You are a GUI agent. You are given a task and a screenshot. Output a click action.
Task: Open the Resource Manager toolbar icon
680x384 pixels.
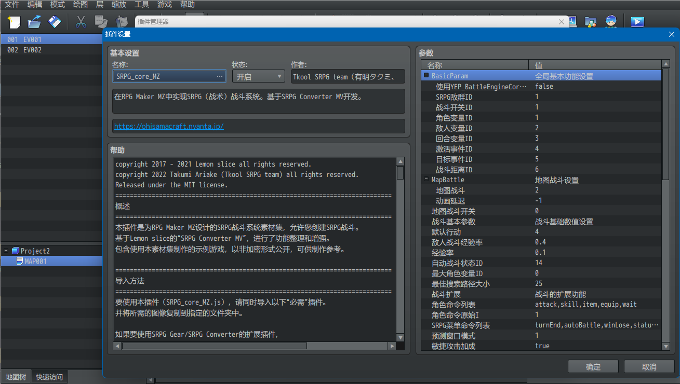[x=591, y=22]
